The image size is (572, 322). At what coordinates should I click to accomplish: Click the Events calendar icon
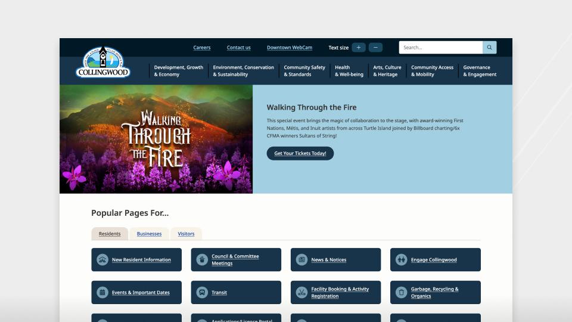(x=102, y=292)
